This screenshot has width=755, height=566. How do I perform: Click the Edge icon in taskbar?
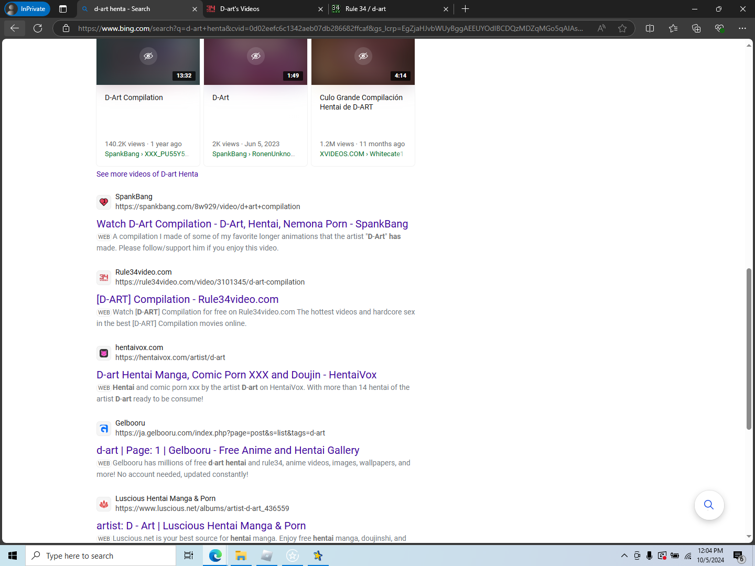pos(215,556)
